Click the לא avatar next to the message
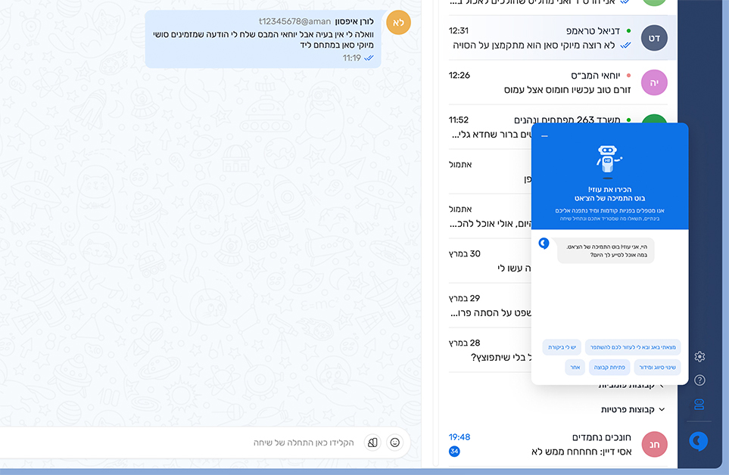This screenshot has height=475, width=729. [x=398, y=23]
